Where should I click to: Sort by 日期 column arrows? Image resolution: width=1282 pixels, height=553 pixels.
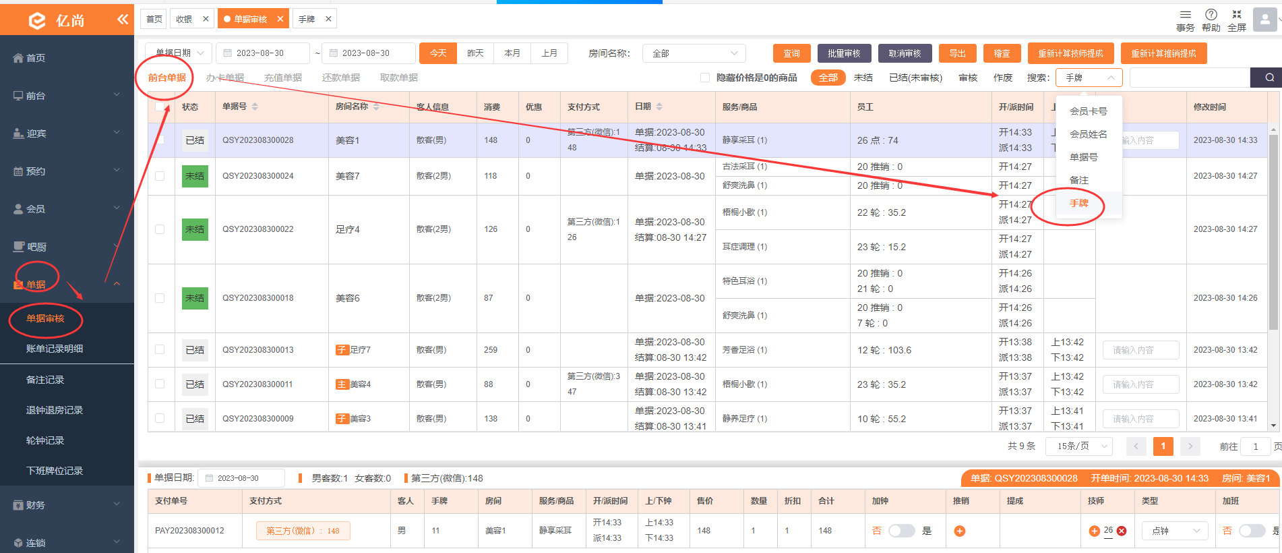659,107
